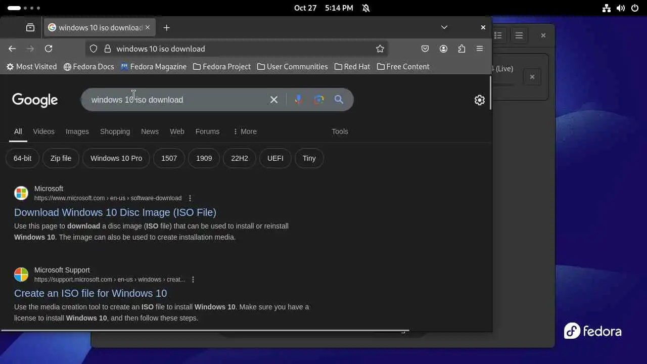Click the Google search text field
The image size is (647, 364).
tap(177, 100)
